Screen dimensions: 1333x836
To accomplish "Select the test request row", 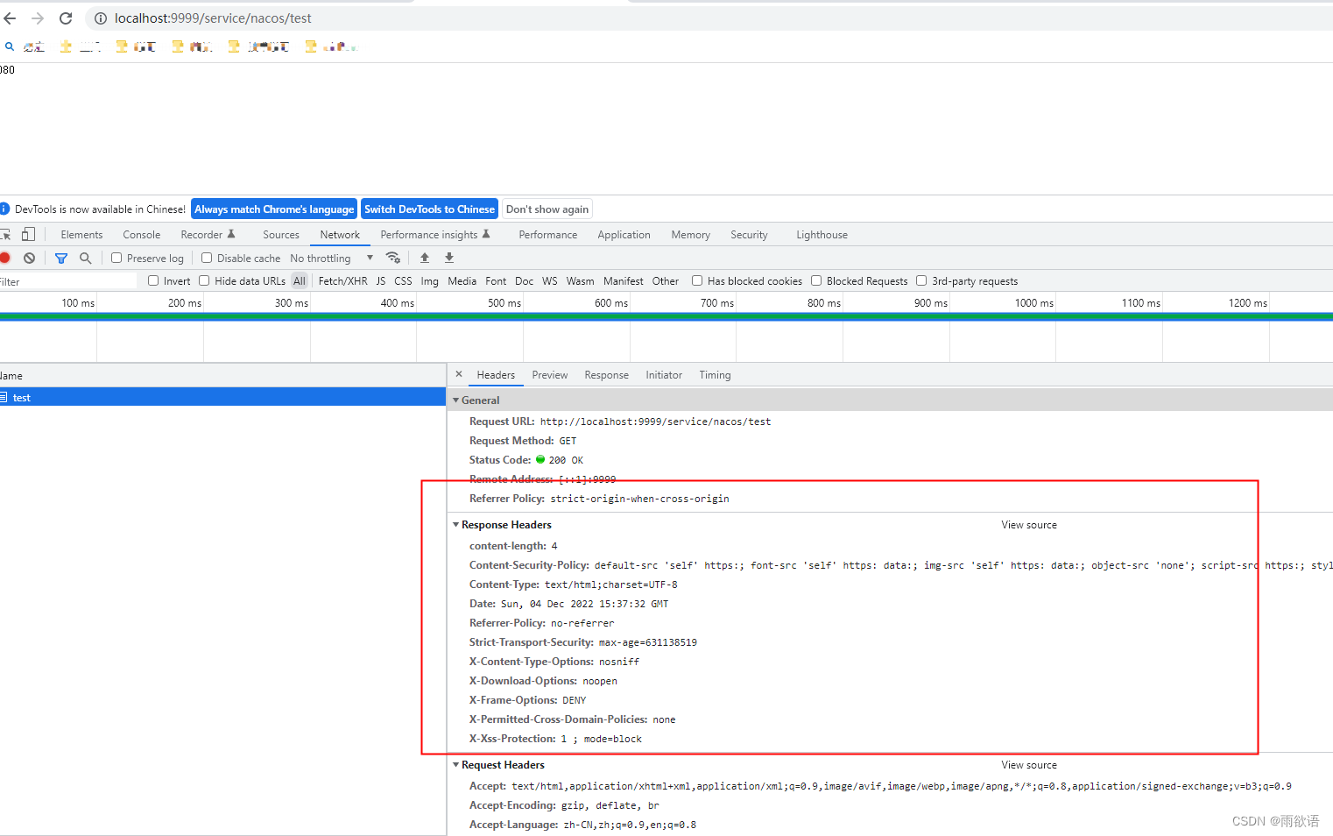I will (222, 397).
